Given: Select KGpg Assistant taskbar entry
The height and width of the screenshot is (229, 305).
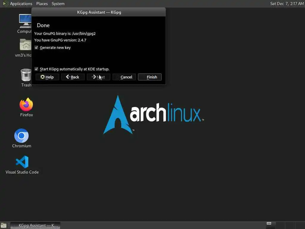Looking at the screenshot, I should tap(35, 225).
